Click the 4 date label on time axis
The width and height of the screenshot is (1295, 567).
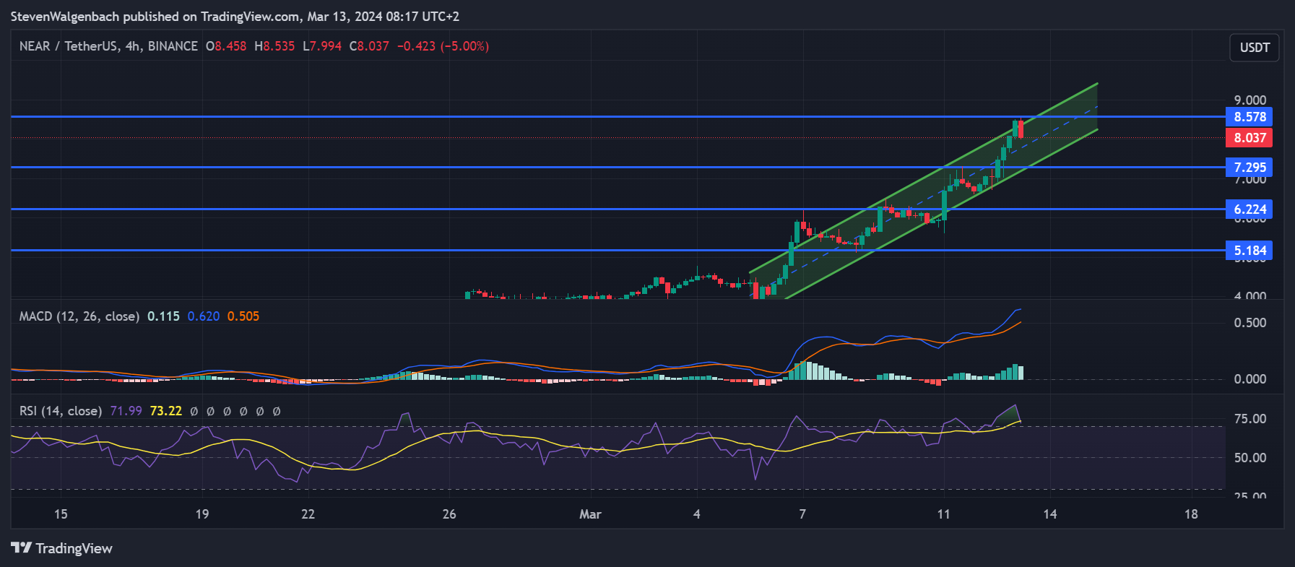pos(696,514)
